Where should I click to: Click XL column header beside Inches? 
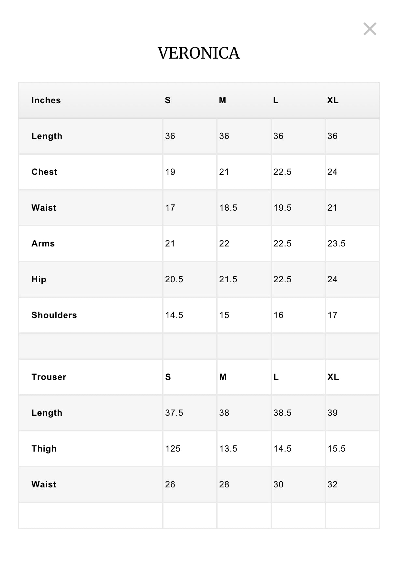point(333,100)
